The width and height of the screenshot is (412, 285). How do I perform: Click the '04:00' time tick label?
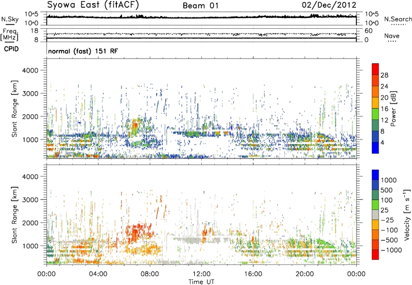click(98, 274)
